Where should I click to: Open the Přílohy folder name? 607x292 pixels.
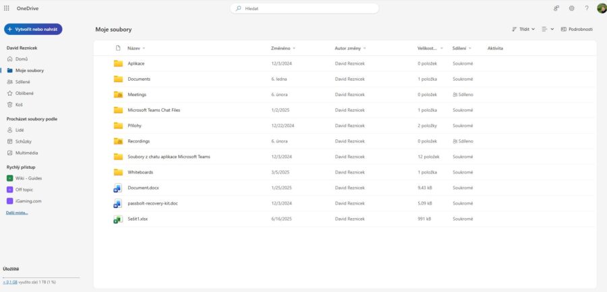(135, 126)
